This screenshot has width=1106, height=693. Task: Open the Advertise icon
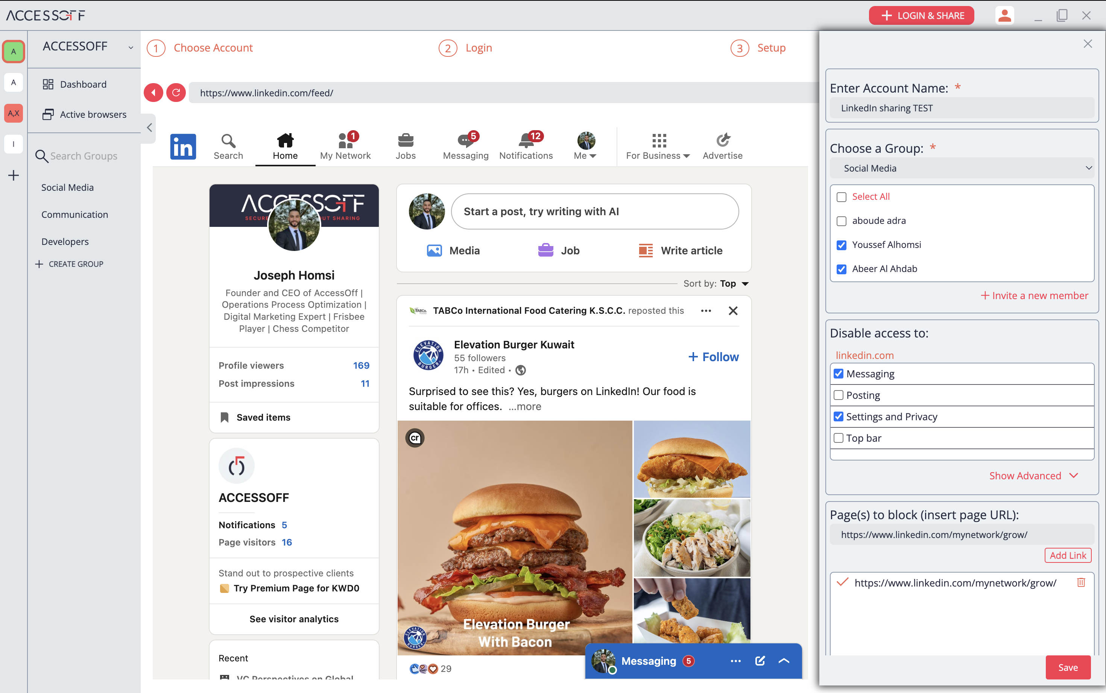(x=723, y=147)
